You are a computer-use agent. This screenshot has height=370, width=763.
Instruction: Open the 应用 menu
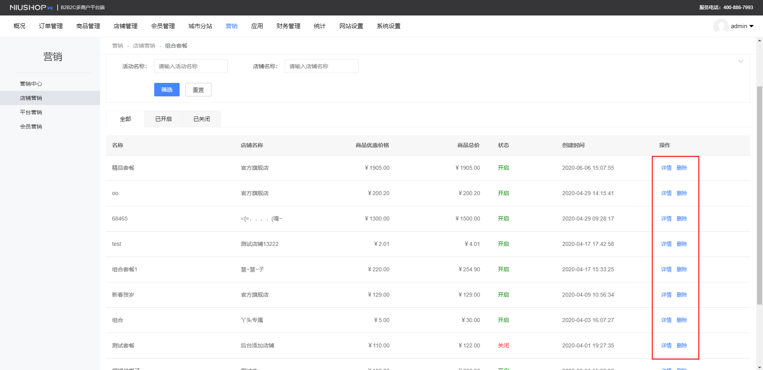tap(257, 26)
